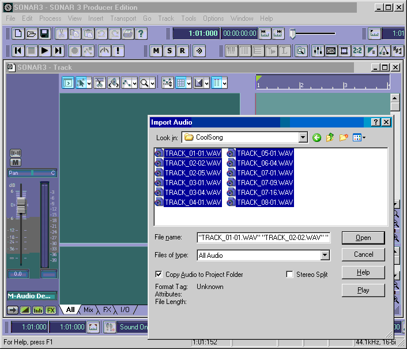Toggle the green FX button in track pane
This screenshot has width=407, height=349.
click(51, 310)
